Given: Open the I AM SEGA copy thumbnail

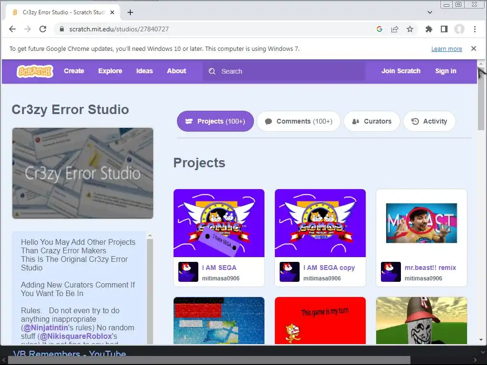Looking at the screenshot, I should [x=320, y=223].
